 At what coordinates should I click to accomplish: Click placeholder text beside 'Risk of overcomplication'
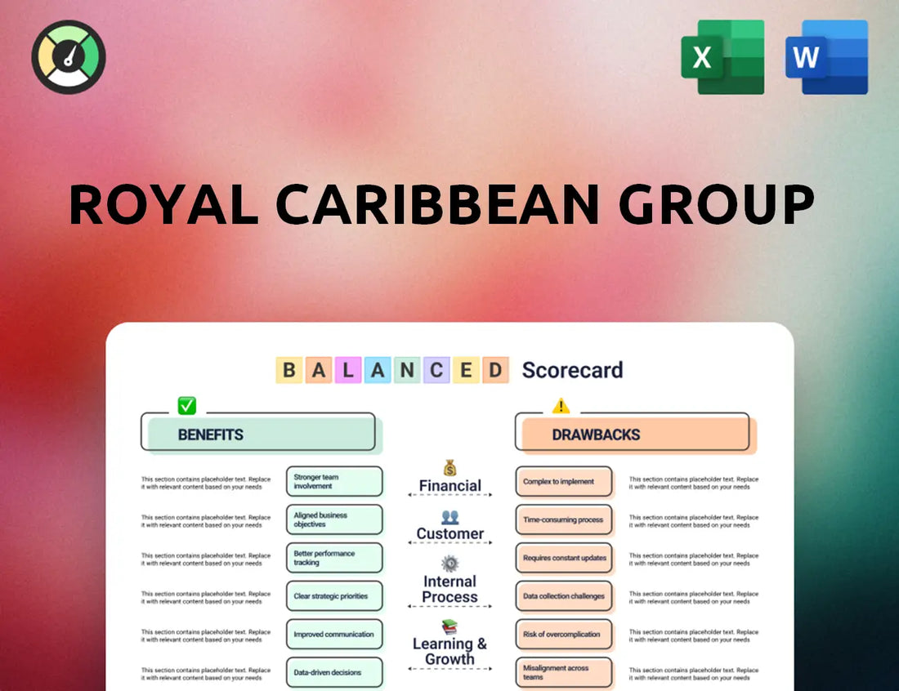click(694, 636)
